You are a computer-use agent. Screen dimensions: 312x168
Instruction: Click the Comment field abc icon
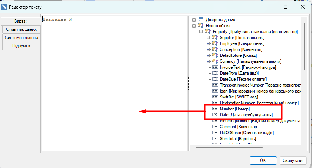[215, 127]
